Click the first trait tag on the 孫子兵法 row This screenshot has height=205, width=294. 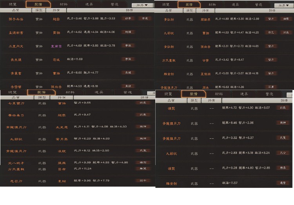(x=128, y=18)
